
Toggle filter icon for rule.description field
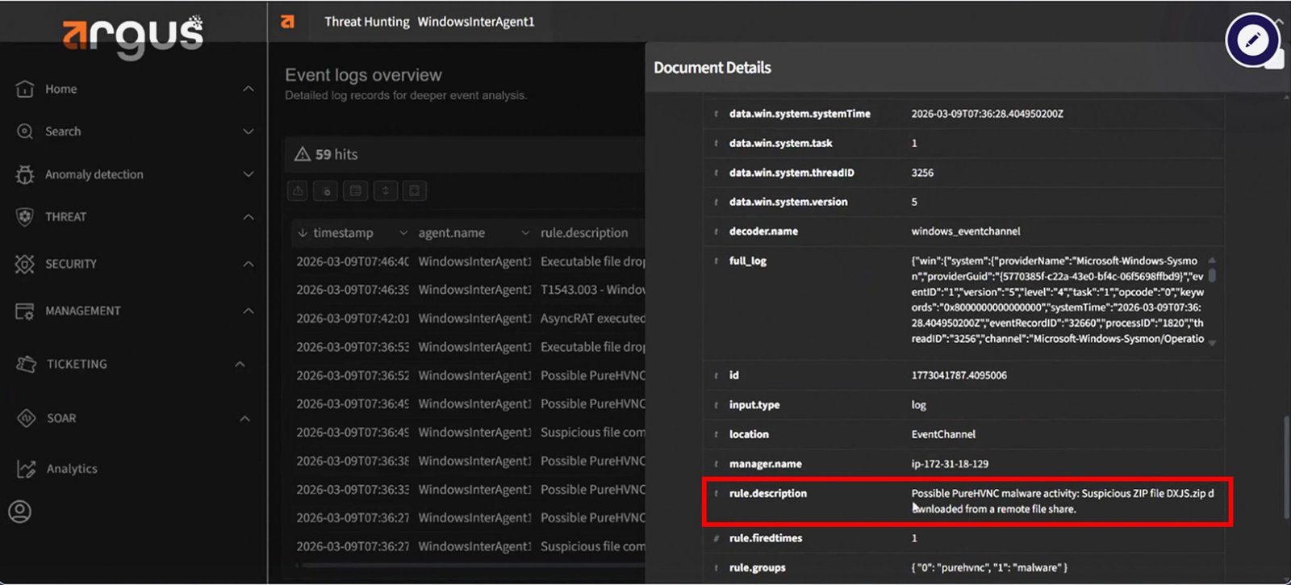pos(716,494)
